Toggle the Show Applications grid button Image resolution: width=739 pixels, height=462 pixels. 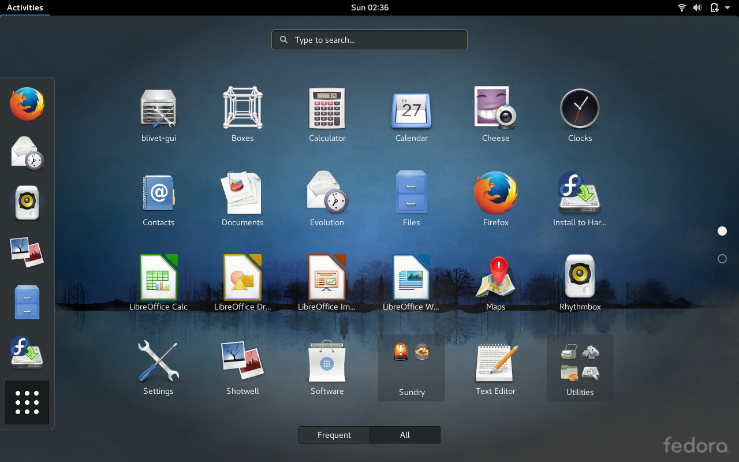[27, 403]
